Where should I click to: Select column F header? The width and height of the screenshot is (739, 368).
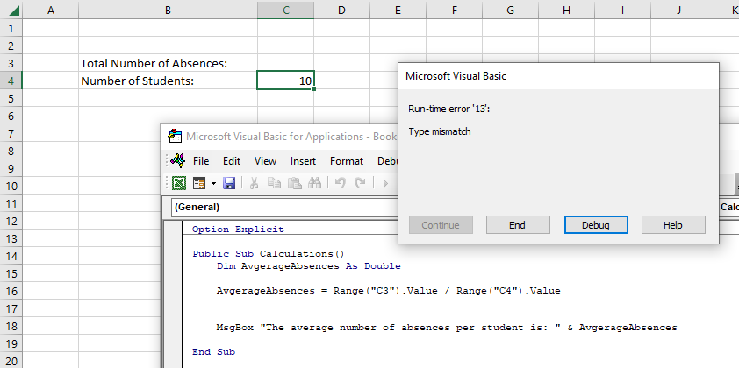[x=454, y=10]
